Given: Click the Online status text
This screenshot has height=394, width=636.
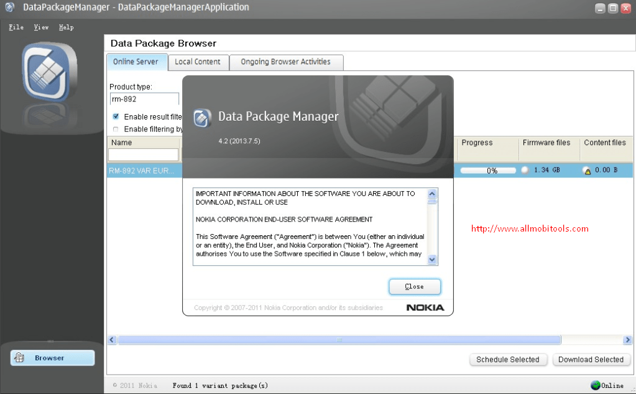Looking at the screenshot, I should [x=612, y=385].
